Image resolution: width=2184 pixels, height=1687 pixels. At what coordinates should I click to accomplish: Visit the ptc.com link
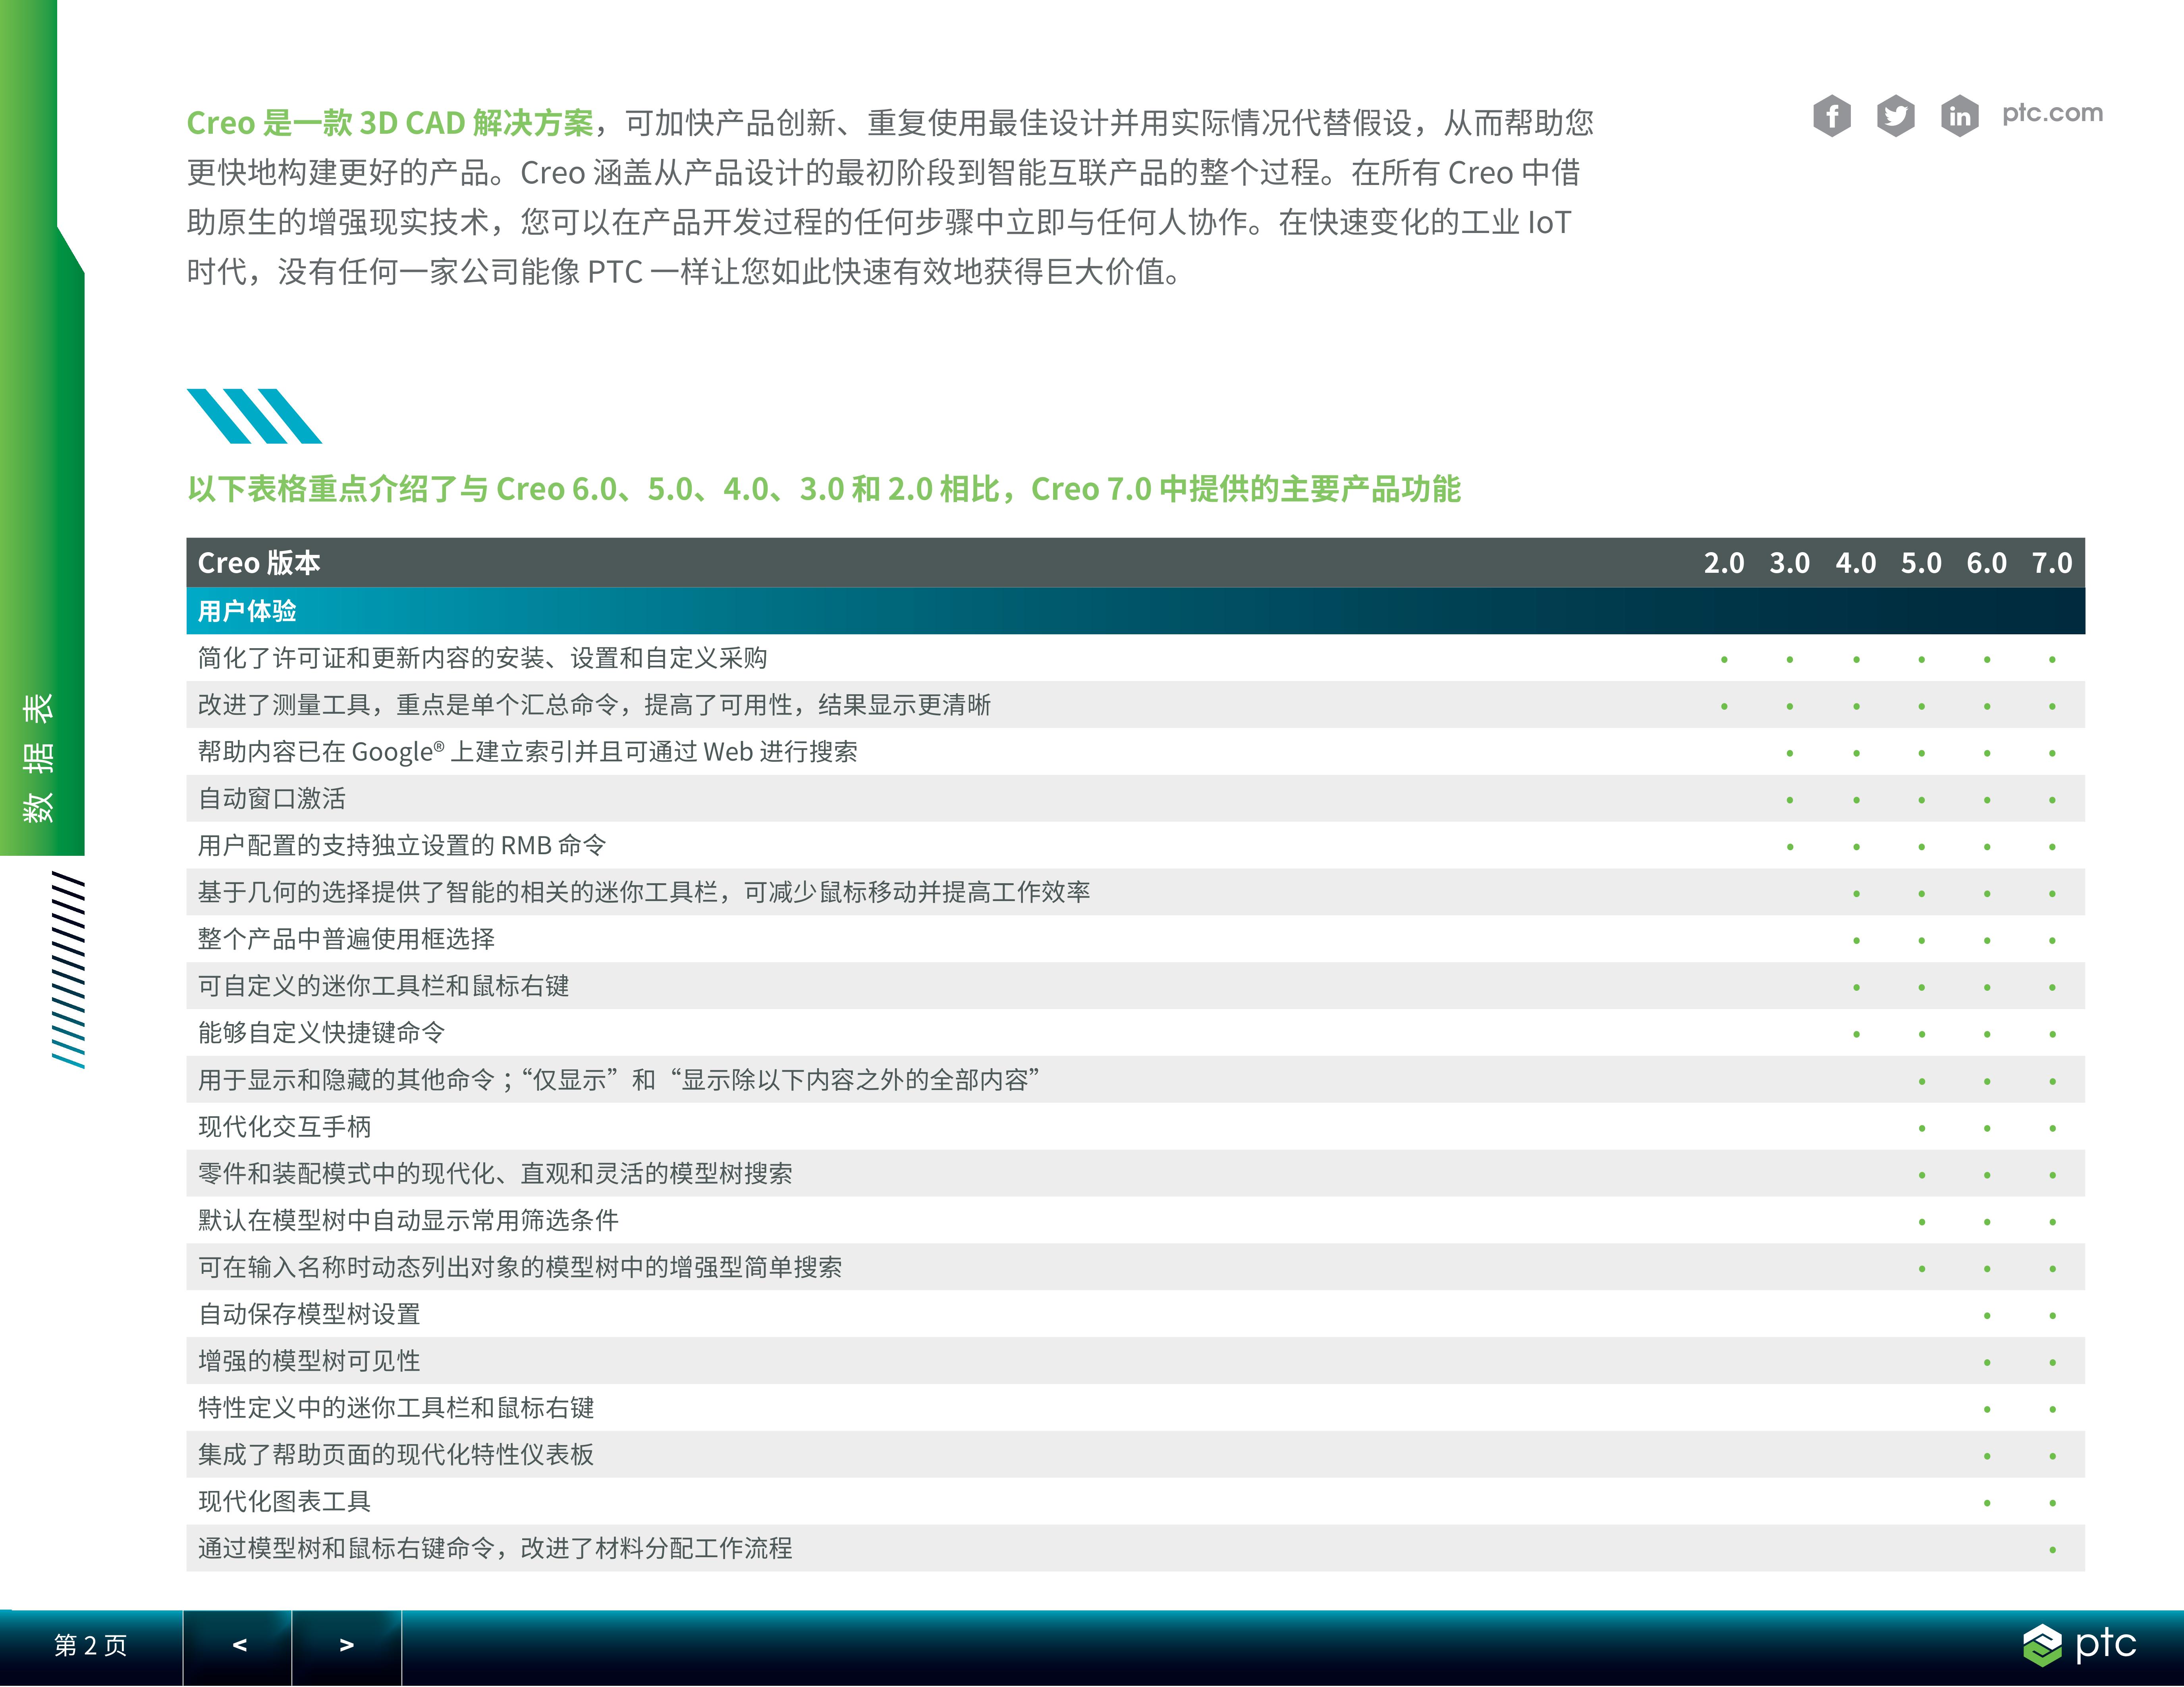(x=2052, y=113)
